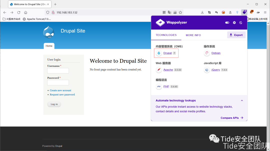Focus the Username input field
Image resolution: width=270 pixels, height=151 pixels.
pos(58,71)
